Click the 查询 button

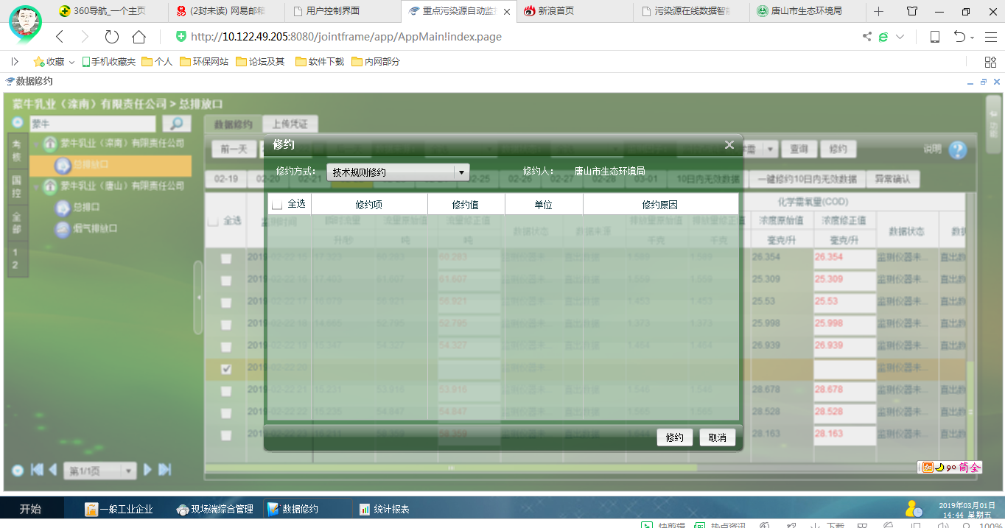coord(799,149)
